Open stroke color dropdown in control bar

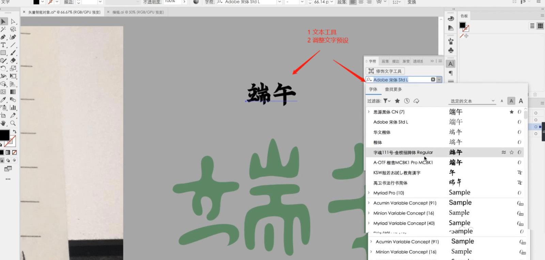57,2
